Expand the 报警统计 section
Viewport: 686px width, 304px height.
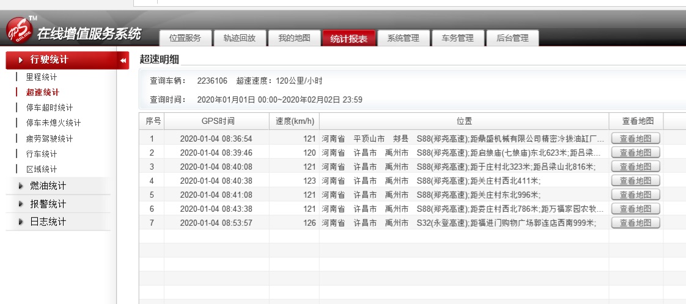click(x=48, y=204)
